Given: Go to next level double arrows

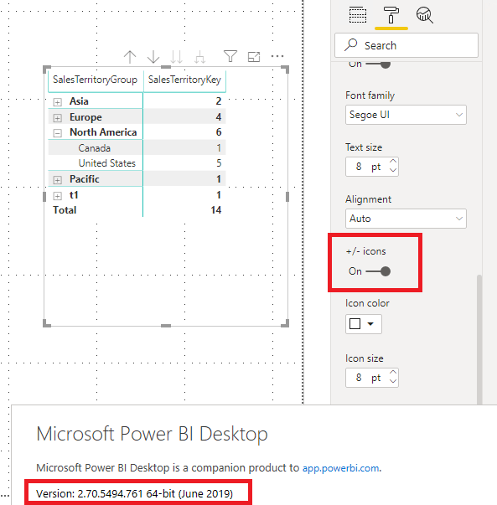Looking at the screenshot, I should [x=176, y=57].
